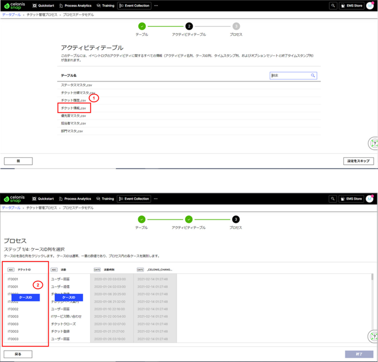Click the Celonis Snap logo on the アクティビティテーブル screen
The height and width of the screenshot is (362, 378).
coord(15,6)
